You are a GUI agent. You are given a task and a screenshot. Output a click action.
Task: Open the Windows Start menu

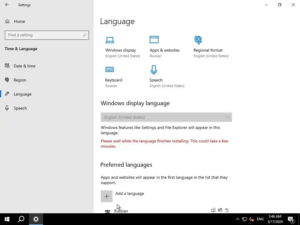coord(7,219)
